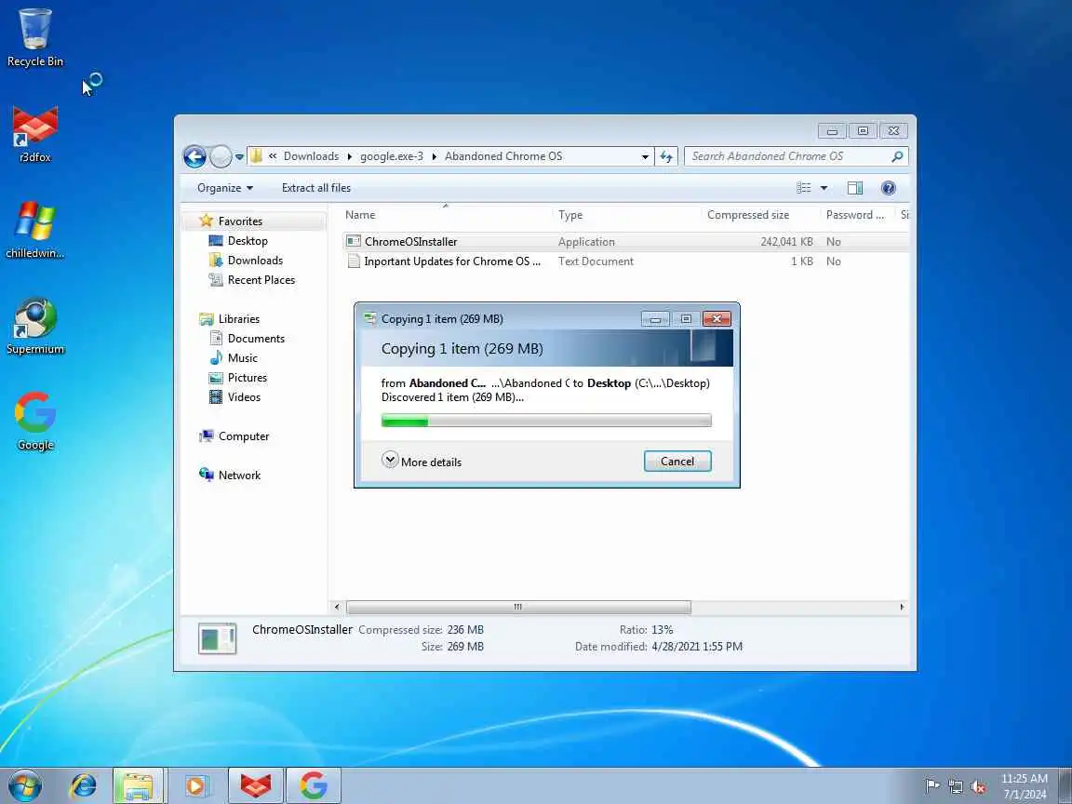Image resolution: width=1072 pixels, height=804 pixels.
Task: Click Google taskbar icon
Action: [x=313, y=785]
